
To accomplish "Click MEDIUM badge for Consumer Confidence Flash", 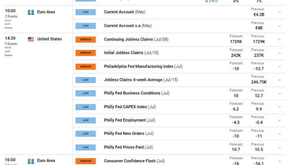I will [x=86, y=161].
